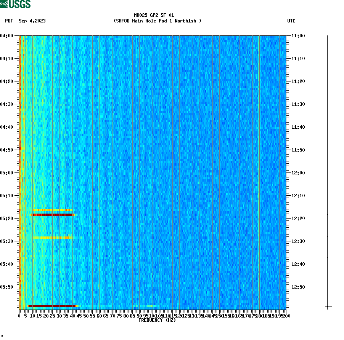The width and height of the screenshot is (344, 340).
Task: Click the USGS logo
Action: [16, 4]
